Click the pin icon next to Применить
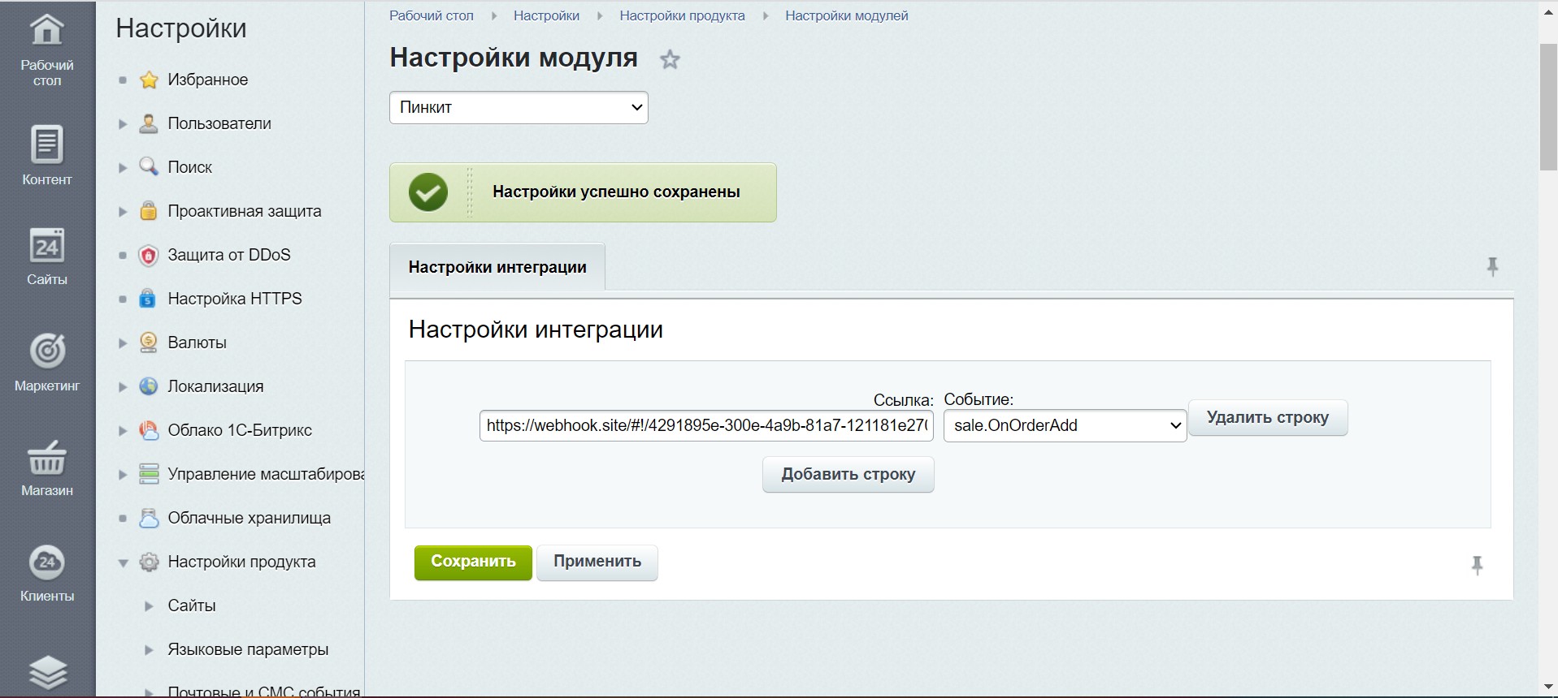The width and height of the screenshot is (1558, 698). [1477, 565]
